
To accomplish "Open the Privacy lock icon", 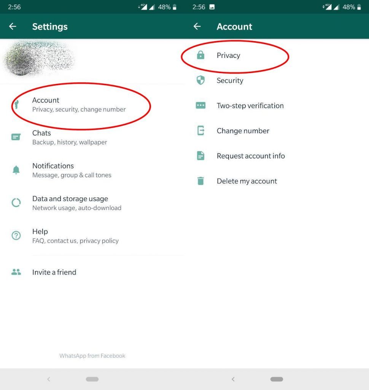I will point(200,55).
